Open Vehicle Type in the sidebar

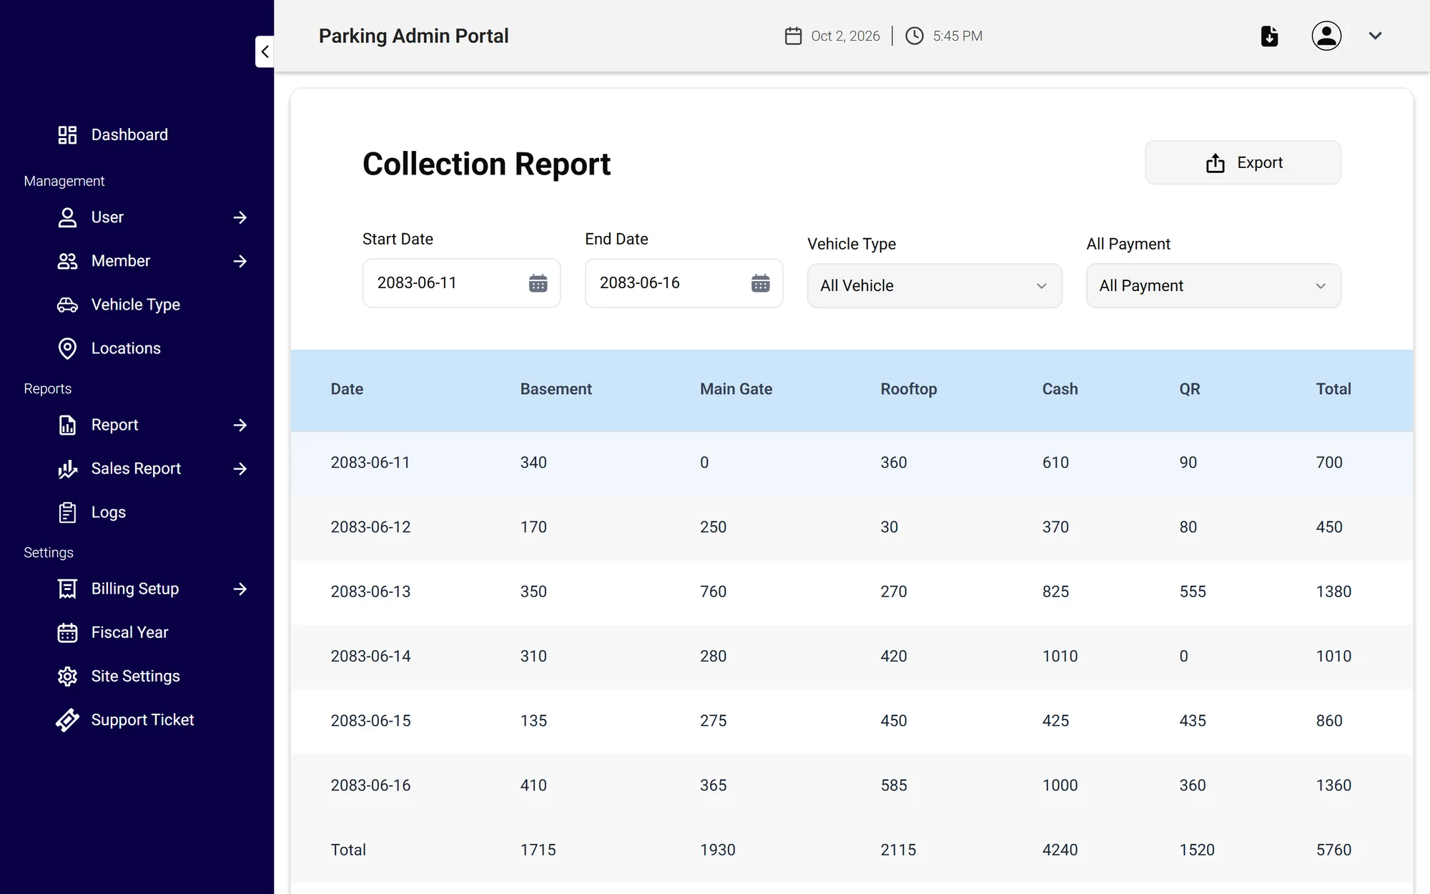(x=136, y=305)
